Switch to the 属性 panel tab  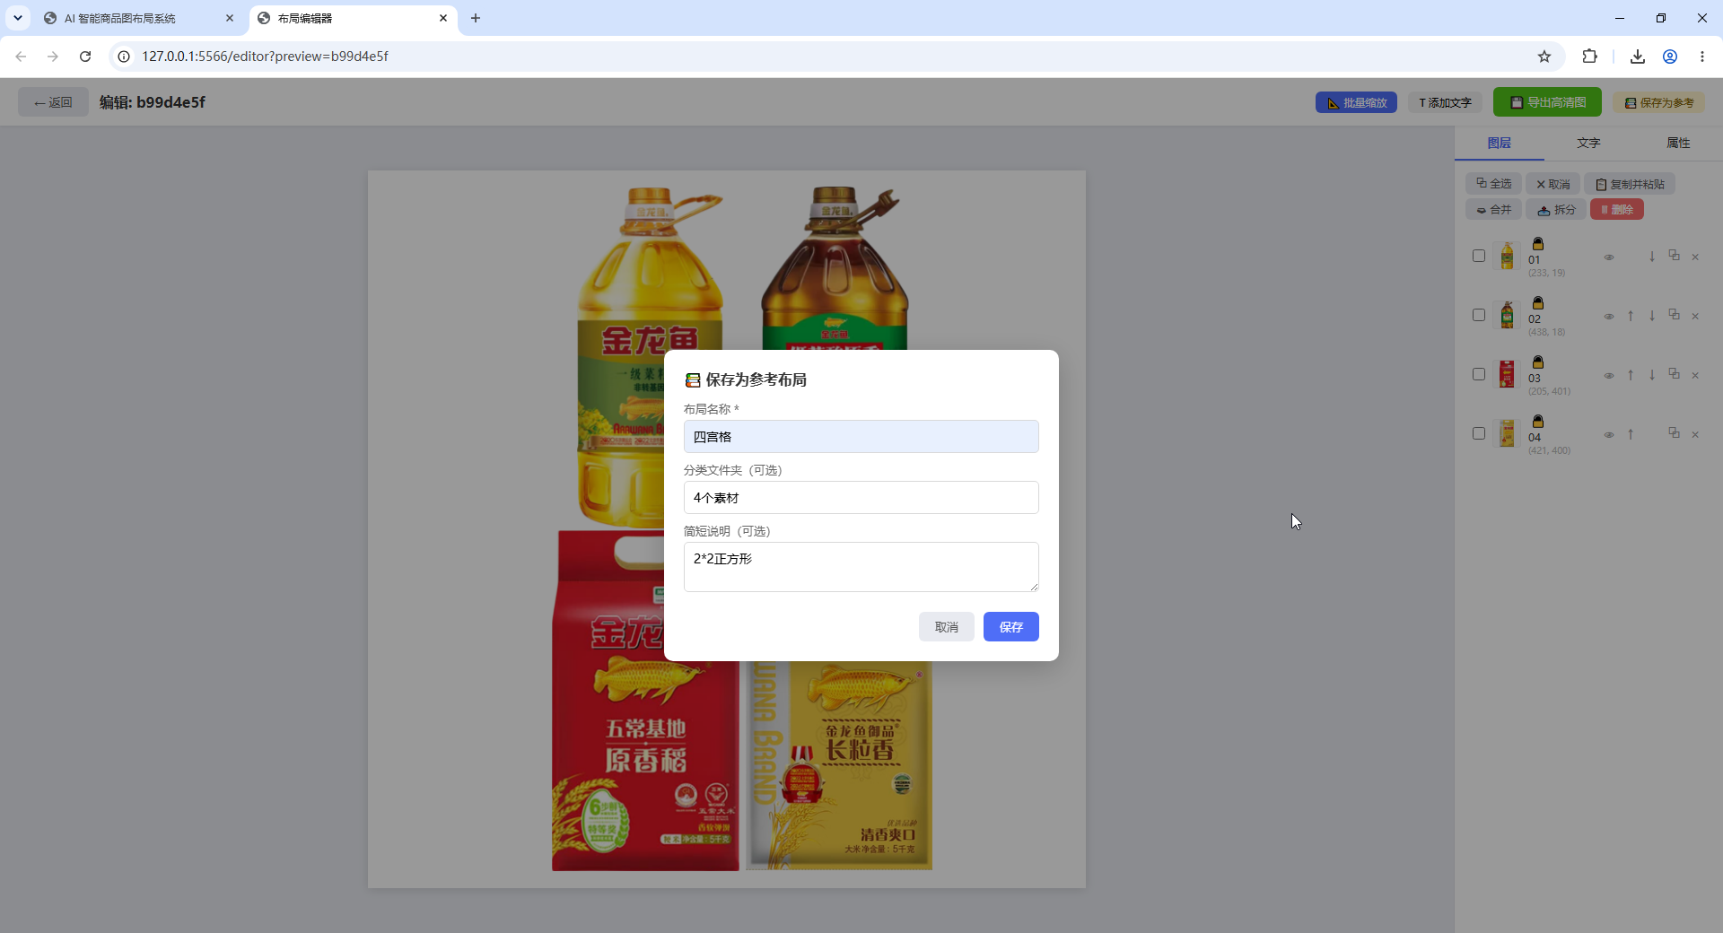click(x=1678, y=143)
